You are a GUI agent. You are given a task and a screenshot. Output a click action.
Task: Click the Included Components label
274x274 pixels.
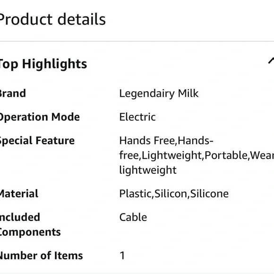click(x=30, y=225)
